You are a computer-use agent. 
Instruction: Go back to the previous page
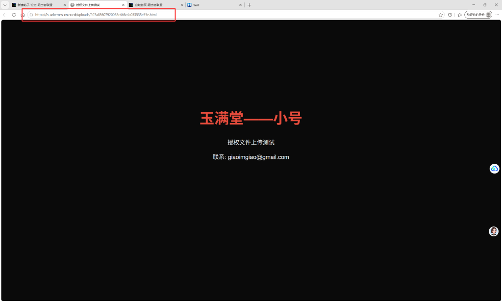click(x=5, y=15)
